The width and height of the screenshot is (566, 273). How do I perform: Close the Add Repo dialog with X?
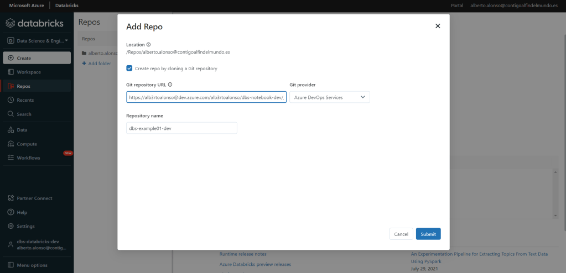click(x=438, y=26)
